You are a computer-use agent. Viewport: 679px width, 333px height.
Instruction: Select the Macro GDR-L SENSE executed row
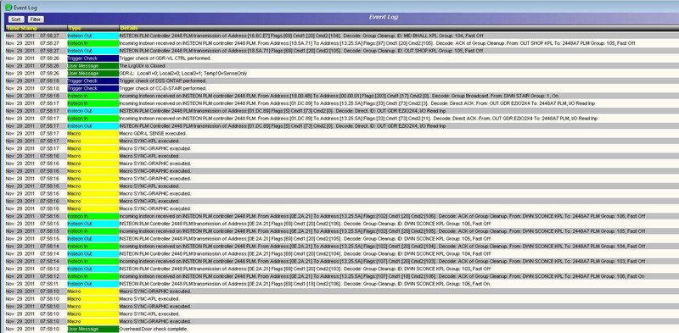click(x=342, y=133)
